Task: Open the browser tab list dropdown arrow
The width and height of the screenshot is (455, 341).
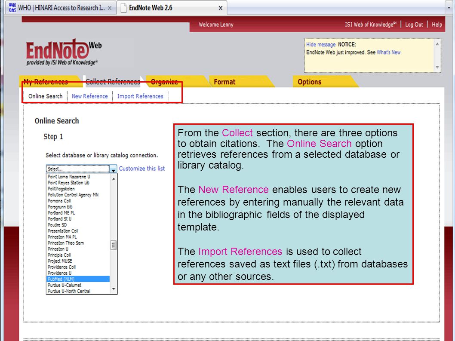Action: click(449, 8)
